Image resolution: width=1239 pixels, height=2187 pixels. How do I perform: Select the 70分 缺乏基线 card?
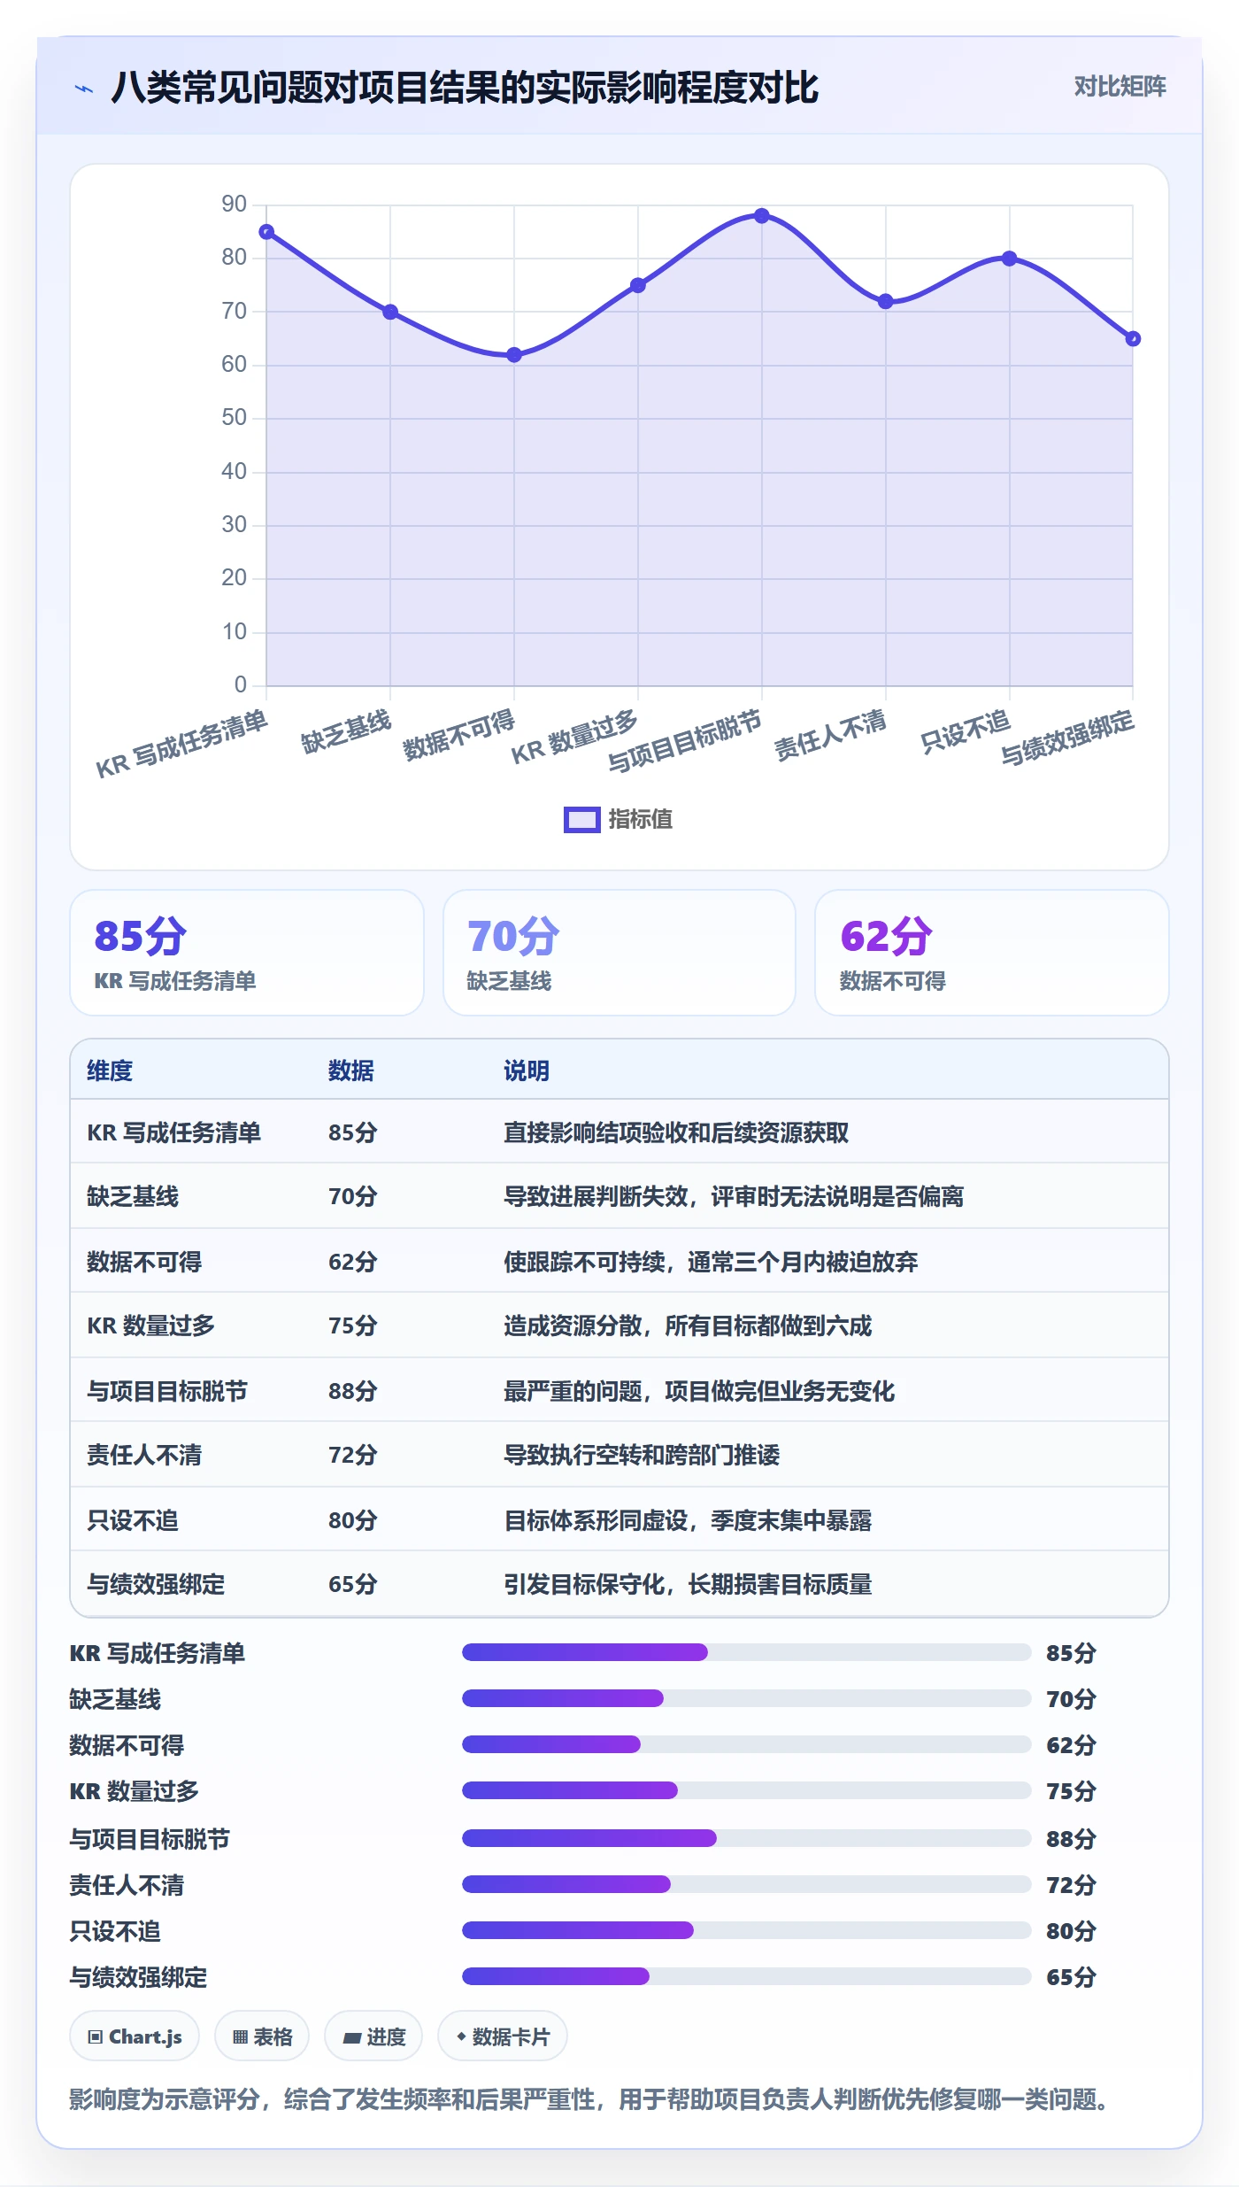619,953
